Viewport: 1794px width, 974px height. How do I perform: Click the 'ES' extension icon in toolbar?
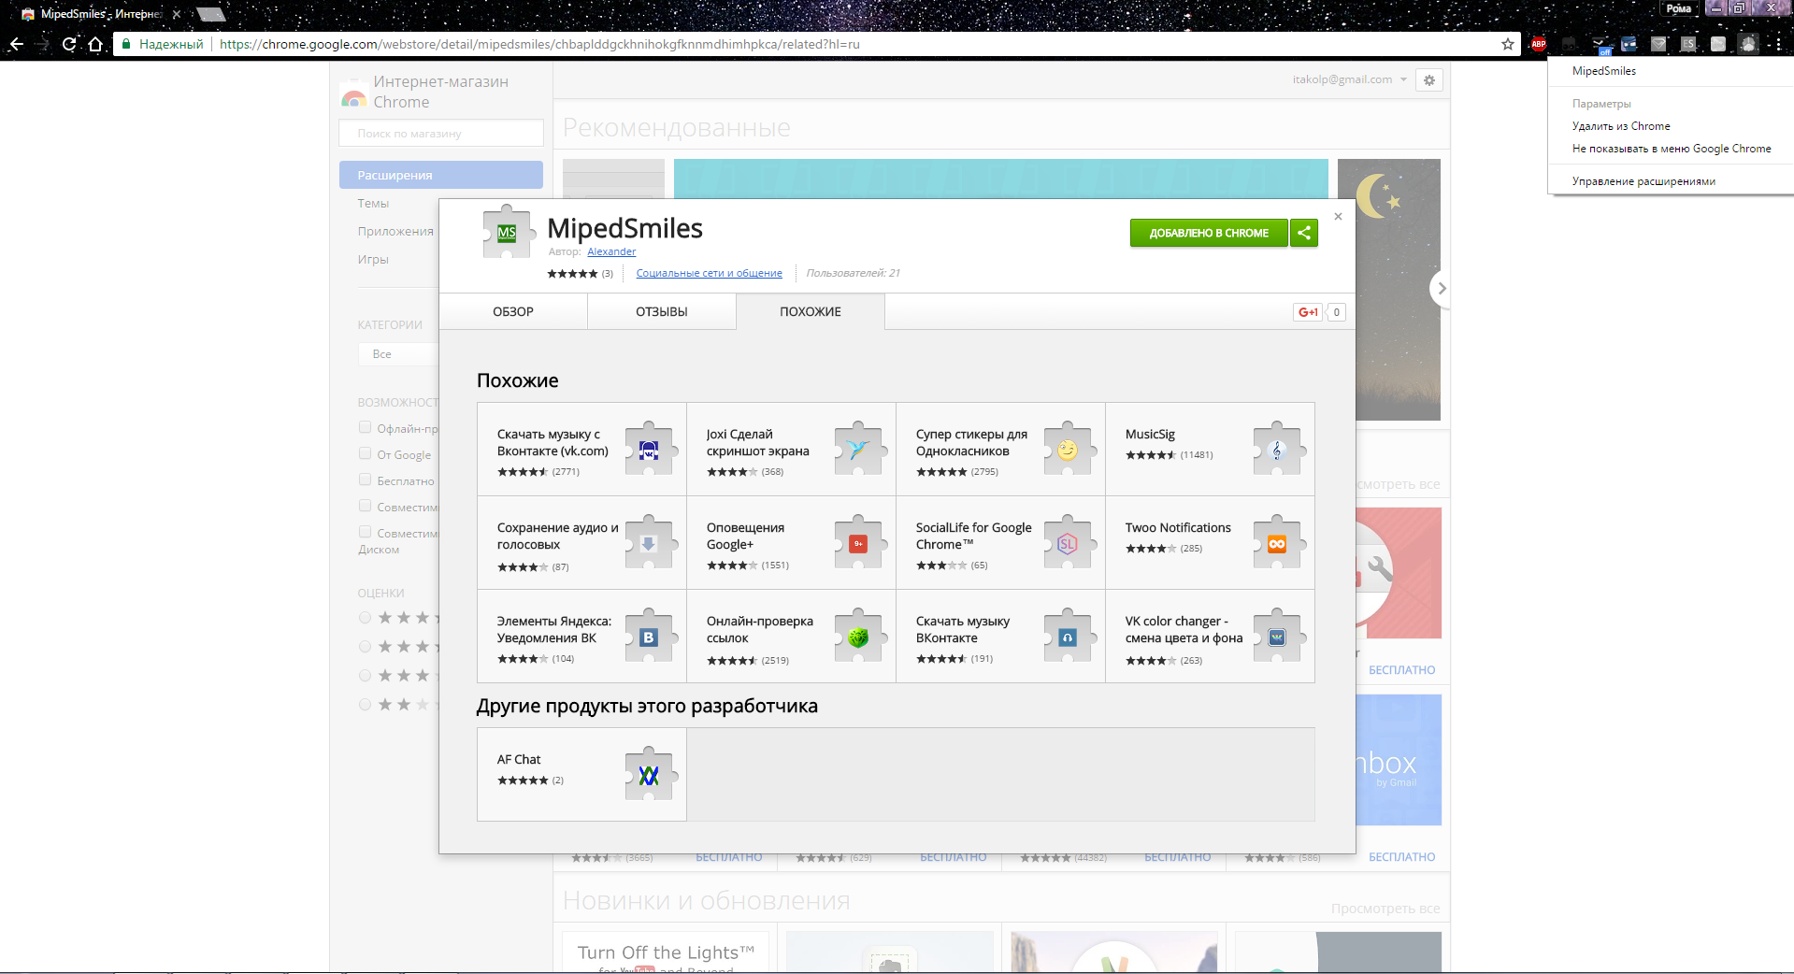(x=1688, y=44)
